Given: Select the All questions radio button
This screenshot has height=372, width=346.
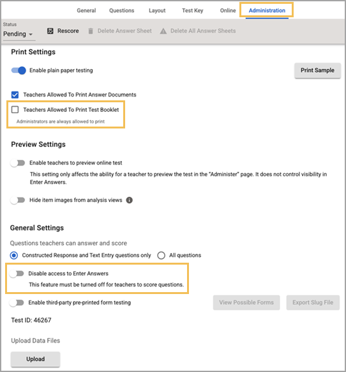Looking at the screenshot, I should click(x=161, y=255).
